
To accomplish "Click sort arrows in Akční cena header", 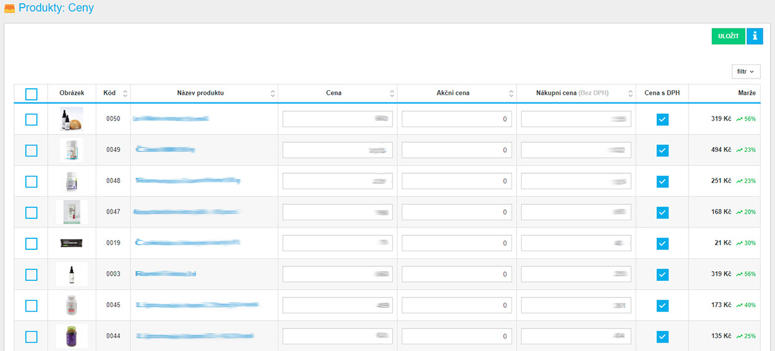I will tap(511, 93).
